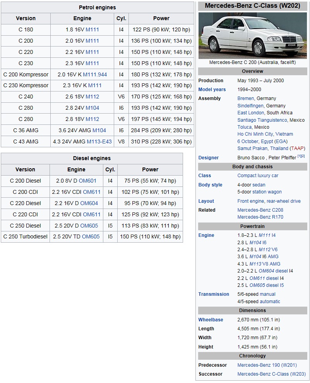Follow the Mercedes-Benz C-Class (W203) successor link
Screen dimensions: 310x383
click(x=271, y=374)
